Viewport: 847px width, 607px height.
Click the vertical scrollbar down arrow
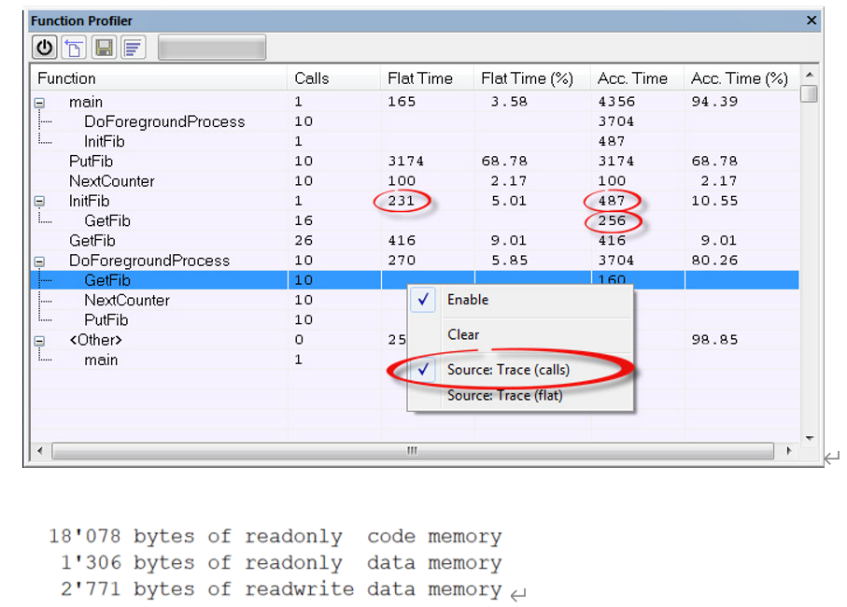click(x=809, y=438)
